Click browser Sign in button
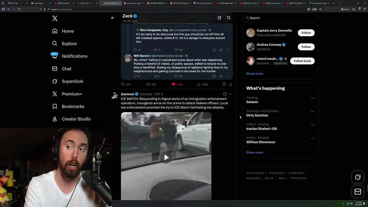The image size is (368, 207). (345, 9)
